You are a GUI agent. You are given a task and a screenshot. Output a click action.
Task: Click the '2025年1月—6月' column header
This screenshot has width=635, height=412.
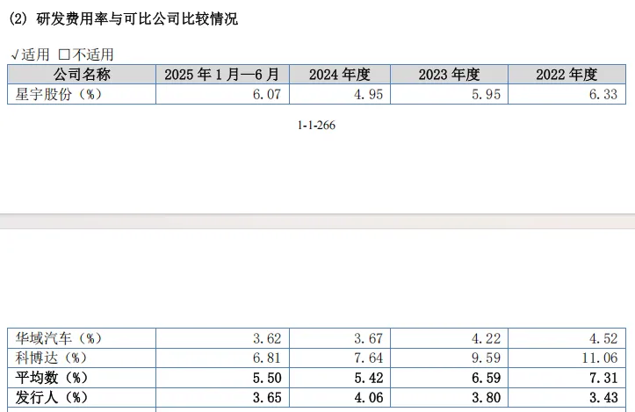(x=222, y=74)
